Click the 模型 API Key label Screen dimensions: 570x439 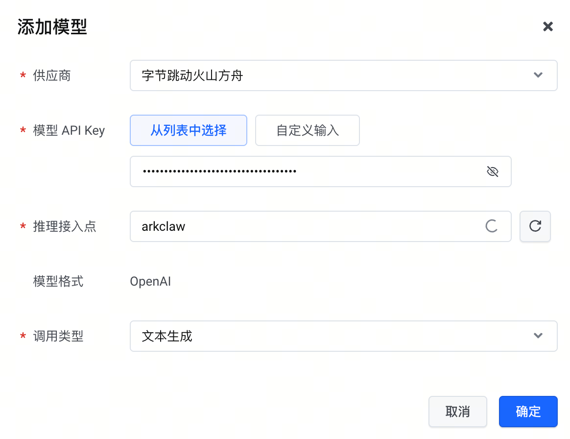(69, 130)
